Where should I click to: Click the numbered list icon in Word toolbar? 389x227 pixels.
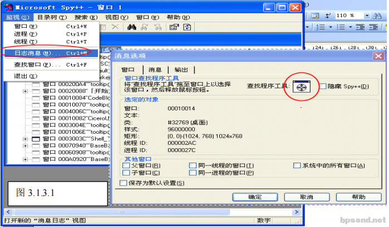click(321, 27)
